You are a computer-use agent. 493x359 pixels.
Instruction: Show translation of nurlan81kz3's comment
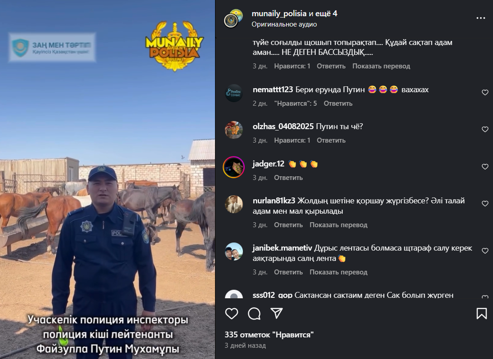338,225
